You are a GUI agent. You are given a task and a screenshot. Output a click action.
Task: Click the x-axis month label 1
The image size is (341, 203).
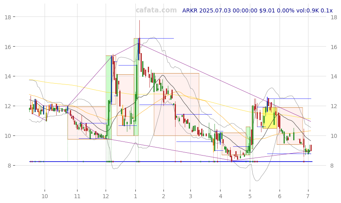[x=135, y=196]
